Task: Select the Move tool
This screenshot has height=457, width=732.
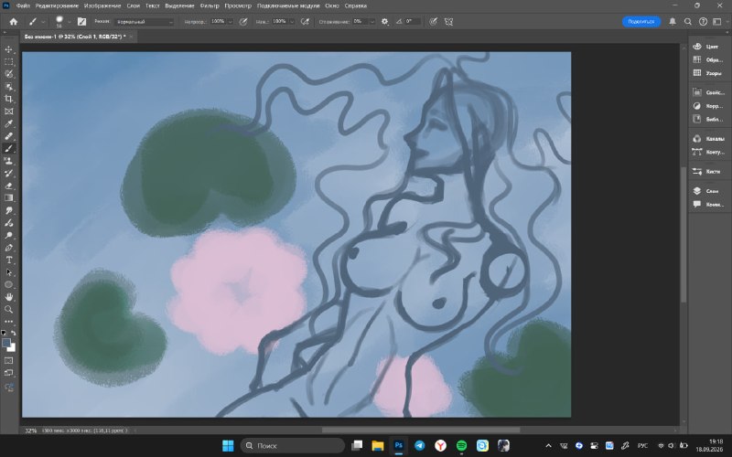Action: (x=9, y=49)
